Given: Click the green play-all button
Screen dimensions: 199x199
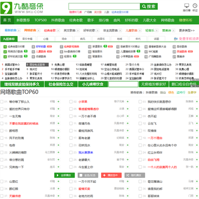Looking at the screenshot, I should [65, 175].
